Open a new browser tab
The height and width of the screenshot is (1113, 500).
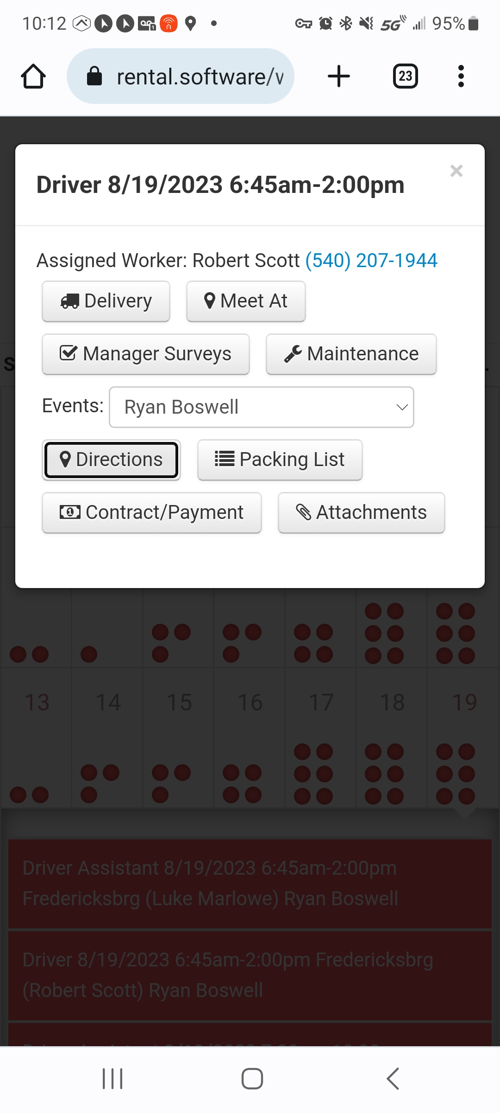tap(339, 76)
